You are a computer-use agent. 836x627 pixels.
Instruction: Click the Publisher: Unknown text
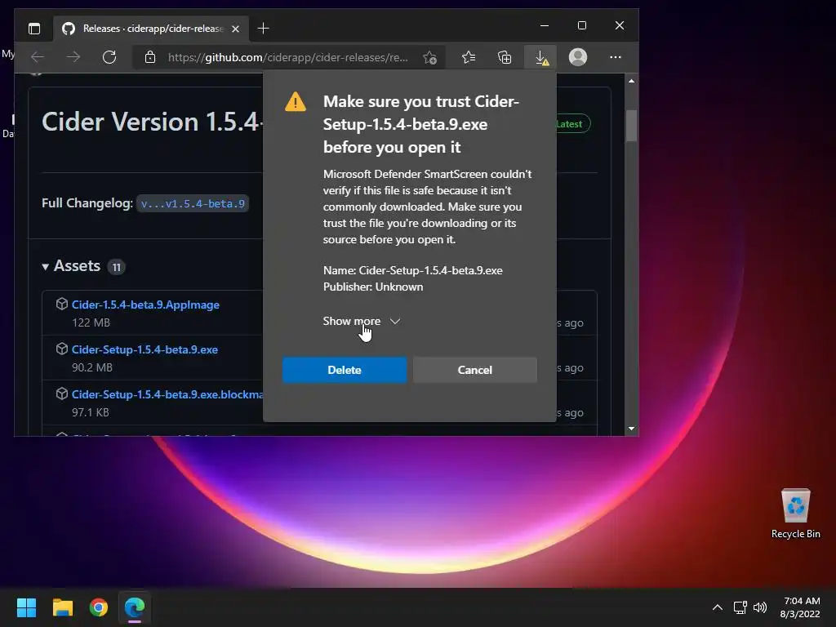[x=373, y=287]
